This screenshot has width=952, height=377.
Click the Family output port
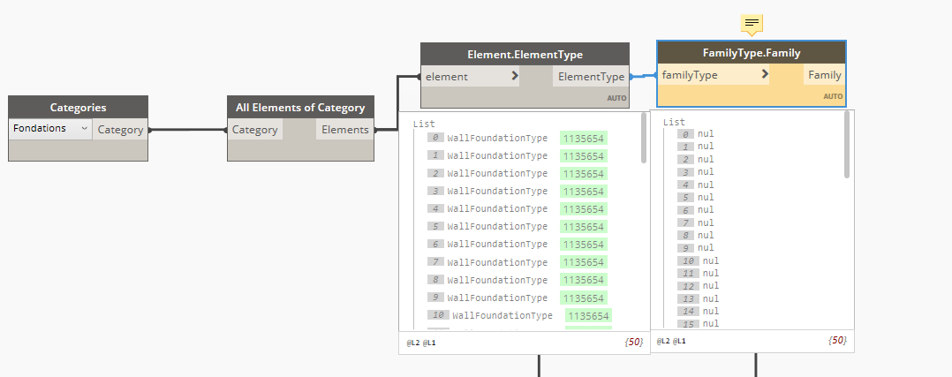pyautogui.click(x=824, y=76)
